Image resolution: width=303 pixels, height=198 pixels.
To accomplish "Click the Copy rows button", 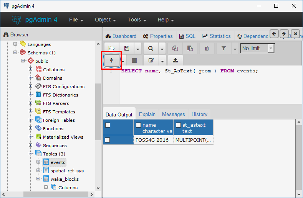I will pos(175,48).
